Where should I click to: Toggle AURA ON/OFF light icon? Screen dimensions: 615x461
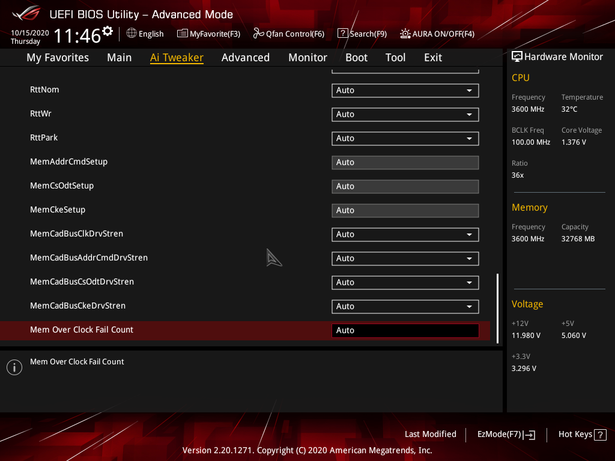pyautogui.click(x=405, y=34)
